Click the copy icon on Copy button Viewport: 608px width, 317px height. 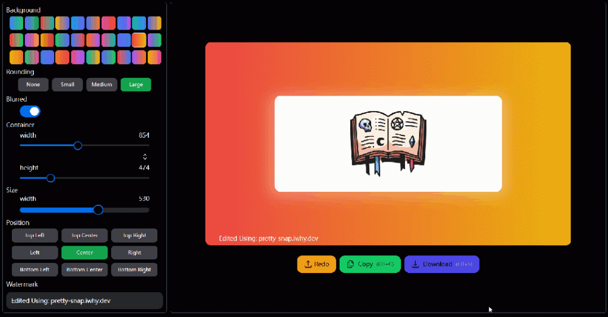(350, 264)
